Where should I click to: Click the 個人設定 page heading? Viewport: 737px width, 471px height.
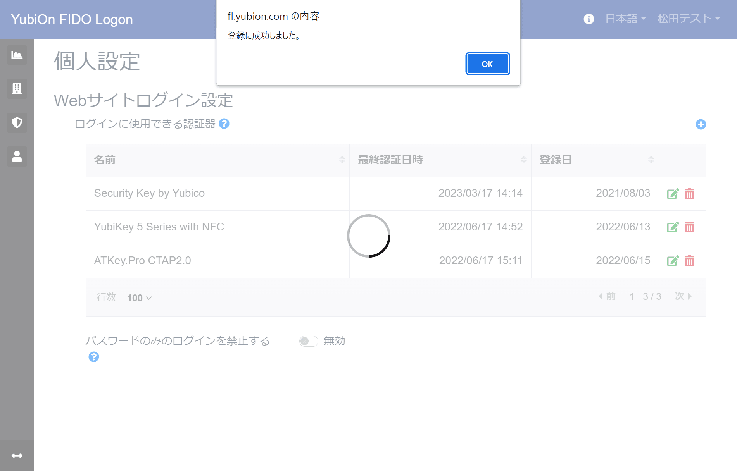pyautogui.click(x=97, y=61)
